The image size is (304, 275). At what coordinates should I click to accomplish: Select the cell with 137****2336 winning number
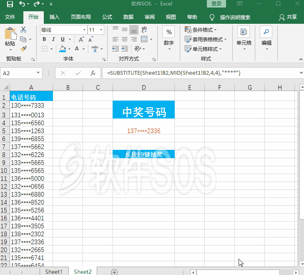pos(144,131)
